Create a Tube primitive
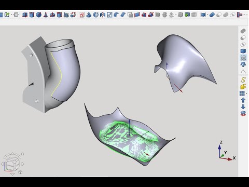 coord(59,15)
